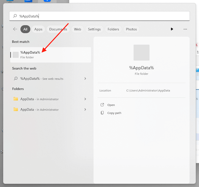Open the three-dot more options menu
This screenshot has width=199, height=187.
(x=185, y=29)
